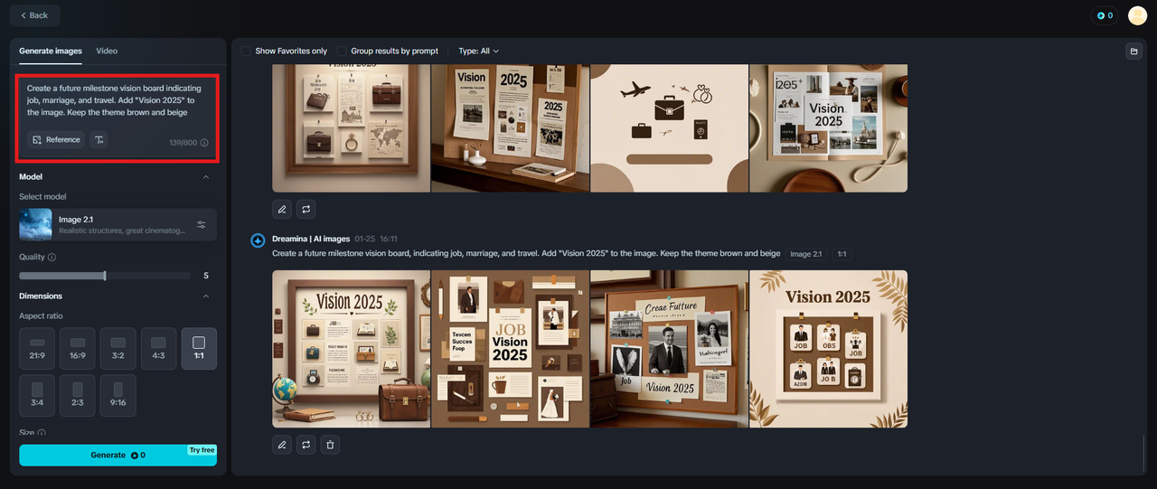Select the 4:3 aspect ratio

coord(158,349)
